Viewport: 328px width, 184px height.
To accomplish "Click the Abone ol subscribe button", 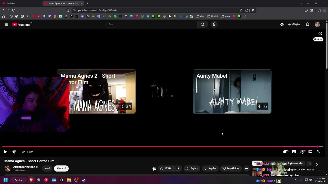I will coord(61,168).
